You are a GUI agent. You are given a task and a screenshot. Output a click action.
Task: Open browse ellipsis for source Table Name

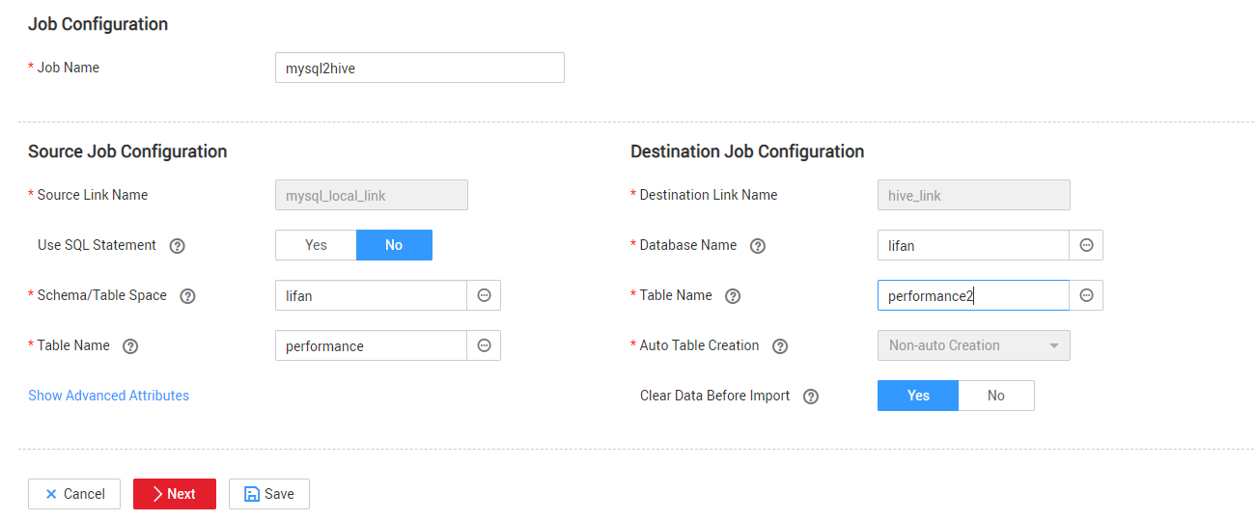485,345
